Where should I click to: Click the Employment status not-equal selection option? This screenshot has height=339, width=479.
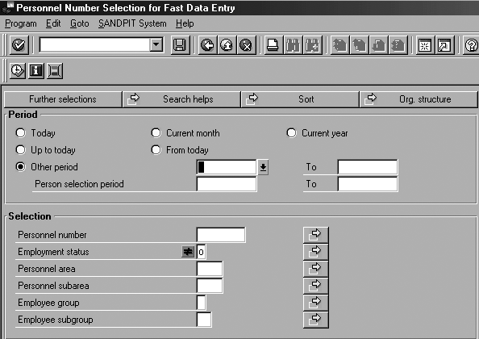pos(188,252)
